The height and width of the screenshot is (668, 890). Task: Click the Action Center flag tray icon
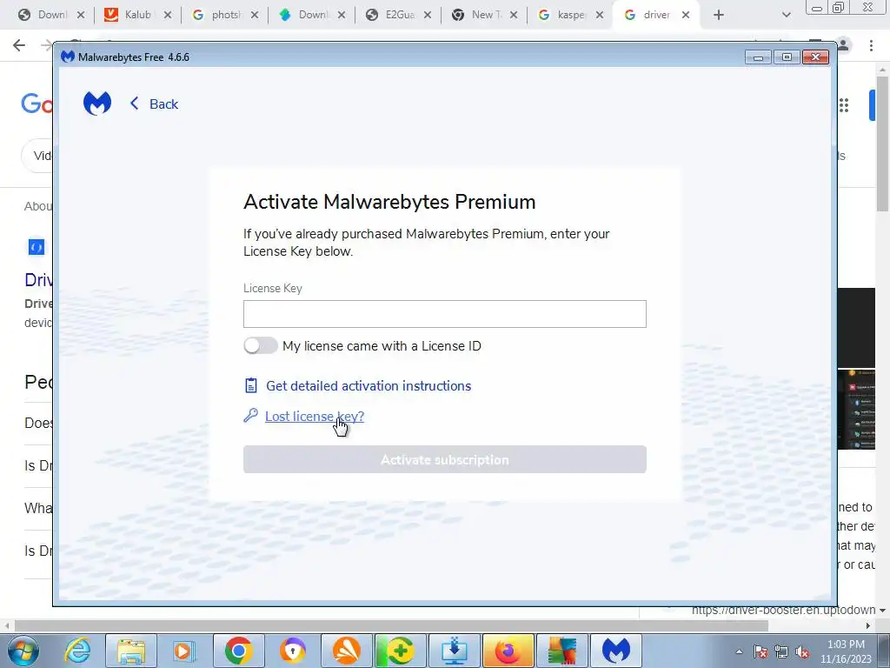coord(760,651)
